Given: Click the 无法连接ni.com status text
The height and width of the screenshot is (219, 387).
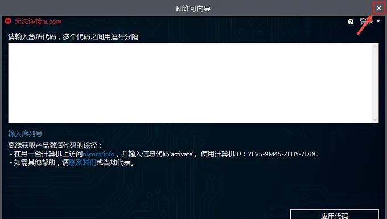Looking at the screenshot, I should coord(38,22).
